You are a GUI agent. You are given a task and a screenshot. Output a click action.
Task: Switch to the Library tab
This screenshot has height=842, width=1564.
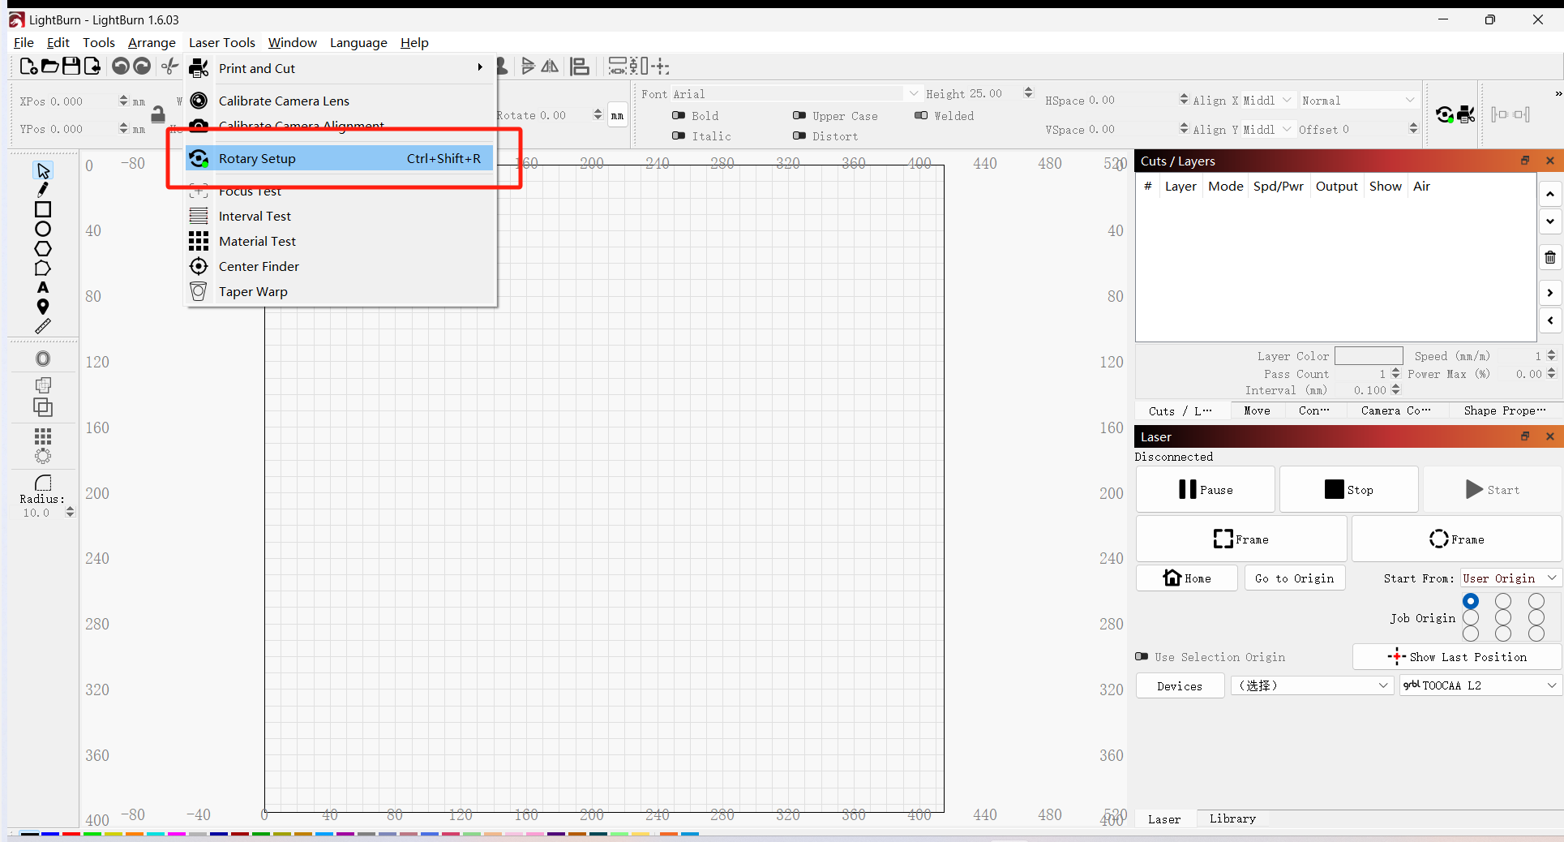tap(1232, 818)
